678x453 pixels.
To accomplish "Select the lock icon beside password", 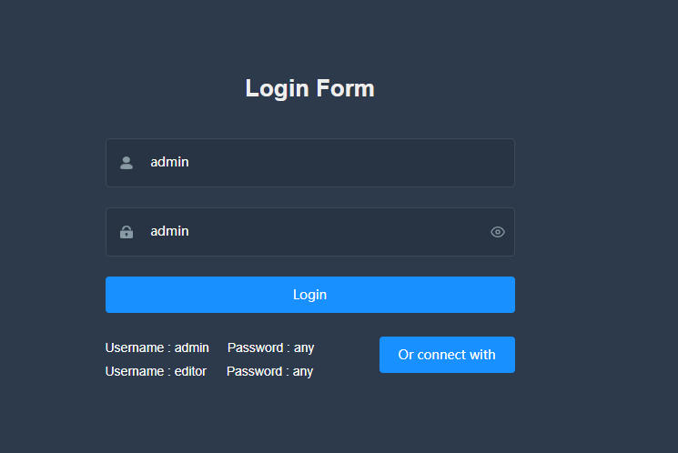I will [x=126, y=232].
